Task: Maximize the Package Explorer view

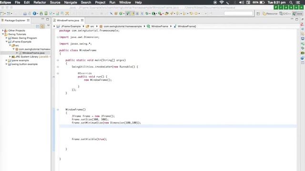Action: pyautogui.click(x=48, y=19)
